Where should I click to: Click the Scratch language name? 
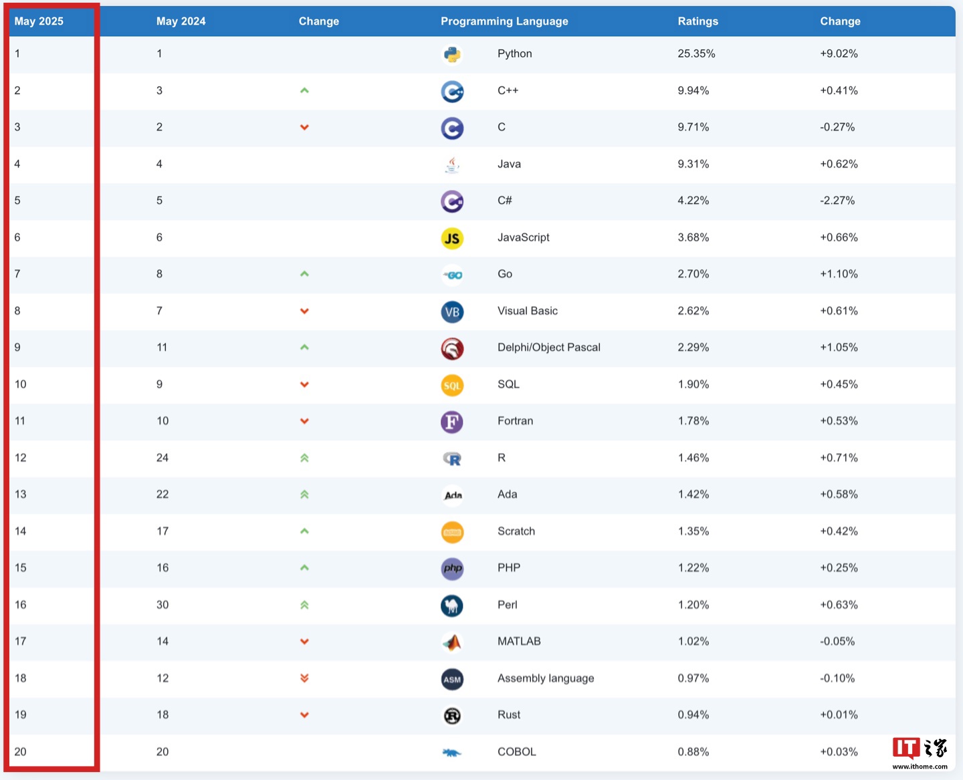point(516,531)
